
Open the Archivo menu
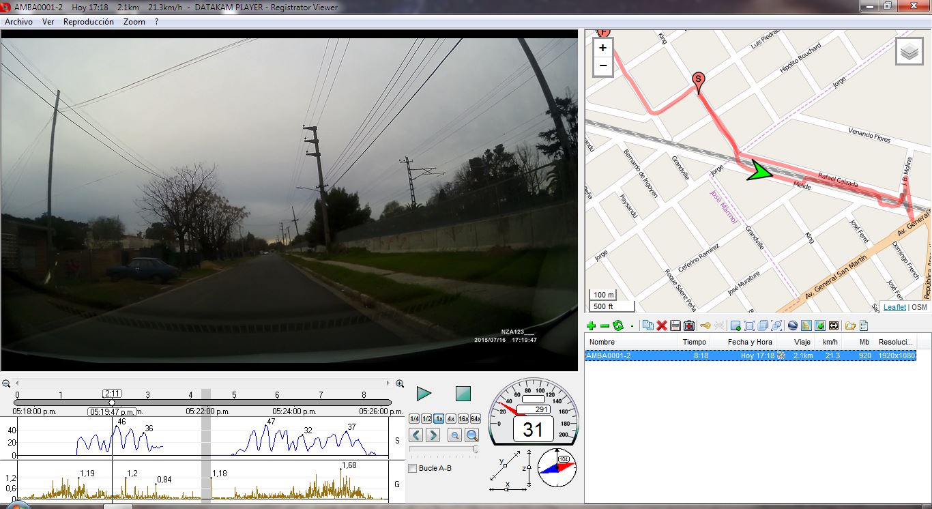pos(18,22)
